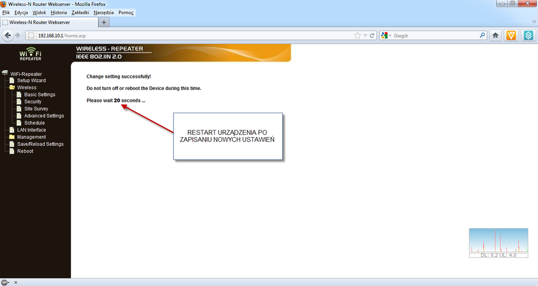Click the orange V extension icon
This screenshot has width=538, height=286.
coord(512,36)
